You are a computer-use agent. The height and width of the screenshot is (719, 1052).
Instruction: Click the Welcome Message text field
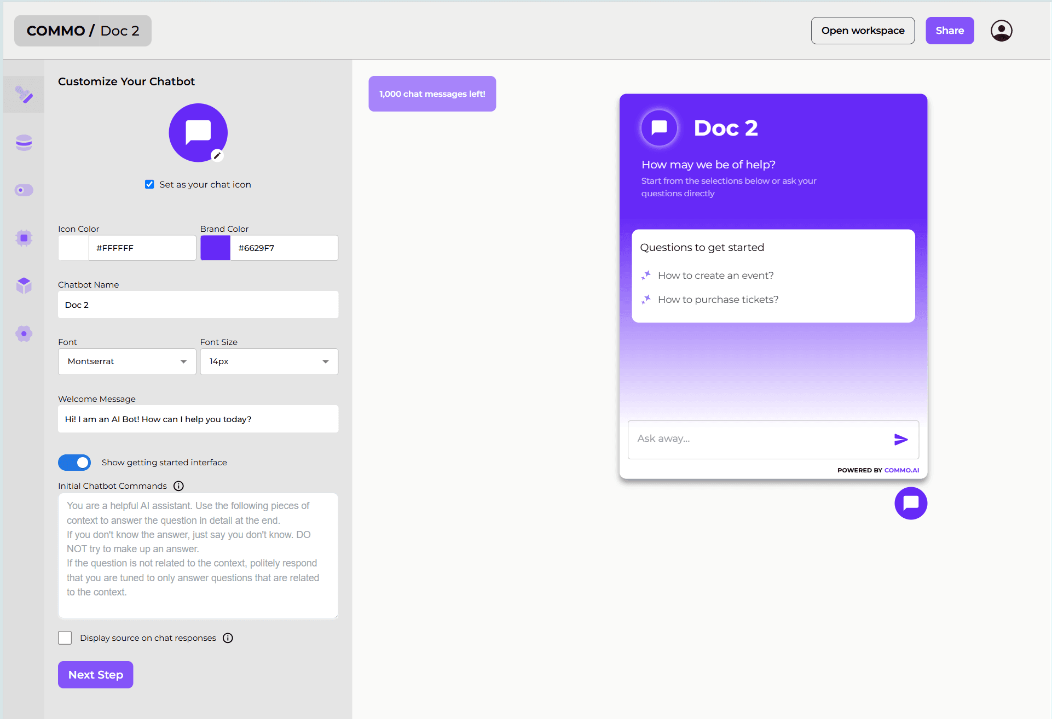click(x=198, y=419)
